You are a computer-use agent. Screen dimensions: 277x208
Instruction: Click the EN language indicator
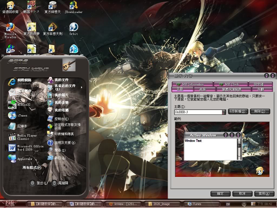pyautogui.click(x=228, y=204)
